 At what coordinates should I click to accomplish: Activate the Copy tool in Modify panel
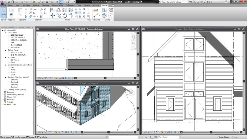(x=59, y=16)
